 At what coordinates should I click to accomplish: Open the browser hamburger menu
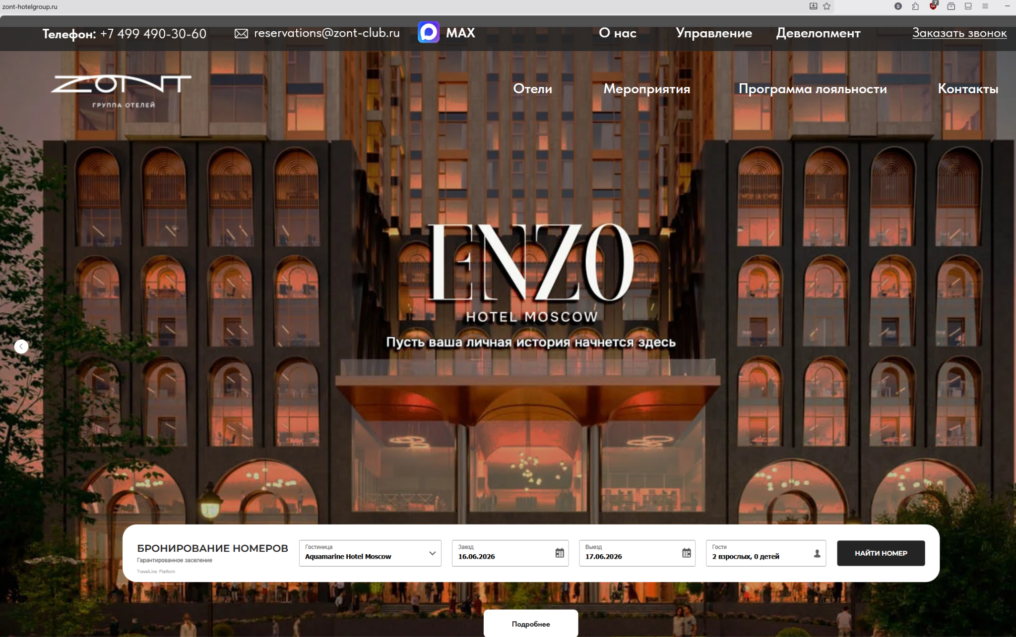(x=985, y=6)
